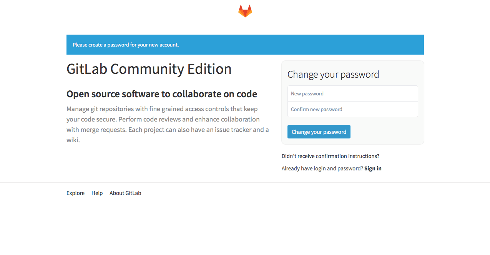
Task: Click "Didn't receive confirmation instructions?"
Action: [330, 156]
